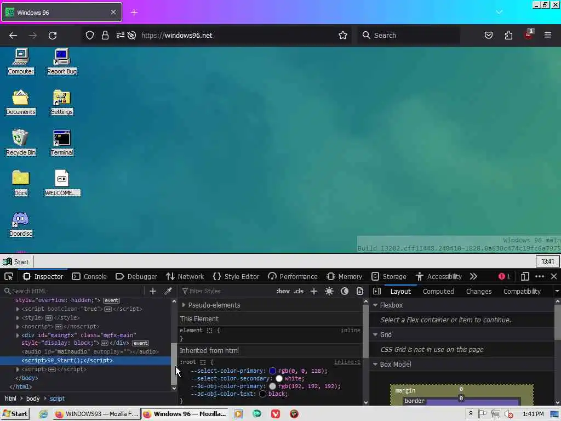
Task: Click the browser Back arrow
Action: point(13,36)
